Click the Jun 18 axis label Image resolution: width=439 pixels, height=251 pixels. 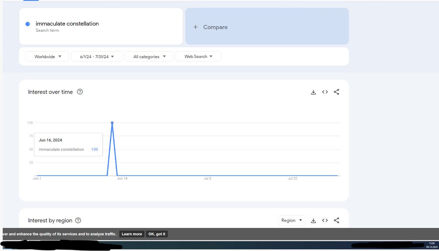pyautogui.click(x=122, y=179)
